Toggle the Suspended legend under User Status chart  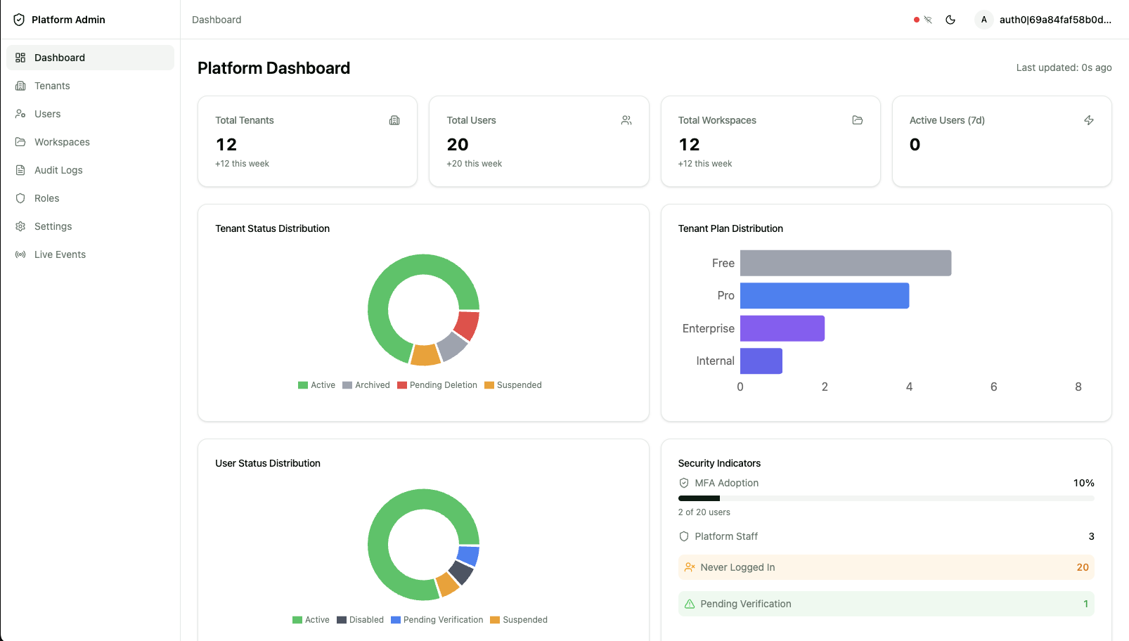(x=519, y=619)
